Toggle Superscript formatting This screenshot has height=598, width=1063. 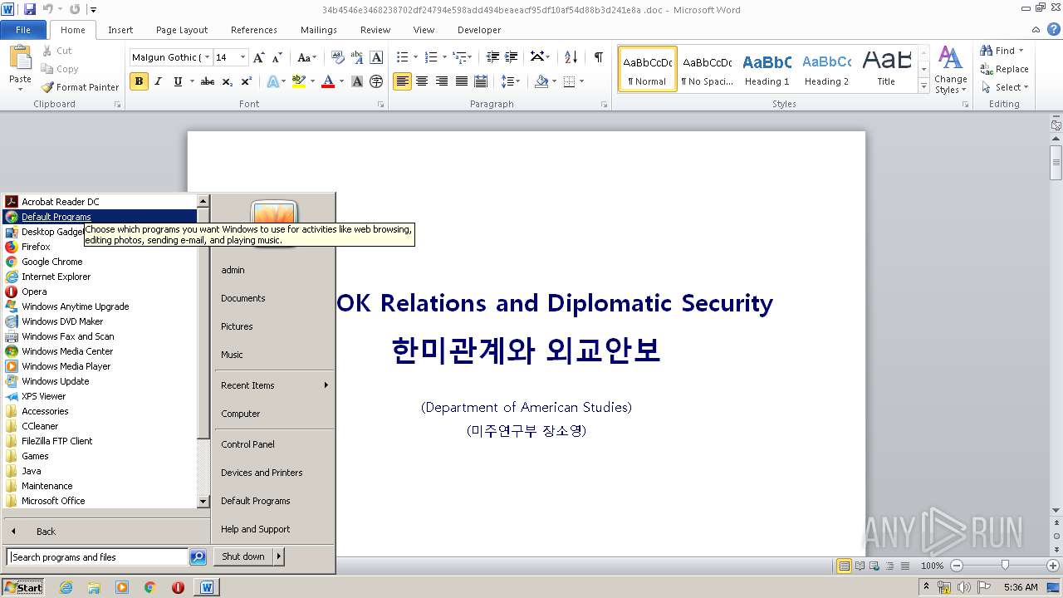click(247, 81)
